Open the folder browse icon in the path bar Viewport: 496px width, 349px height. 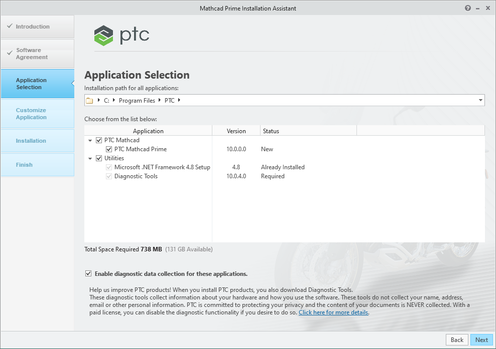point(89,100)
